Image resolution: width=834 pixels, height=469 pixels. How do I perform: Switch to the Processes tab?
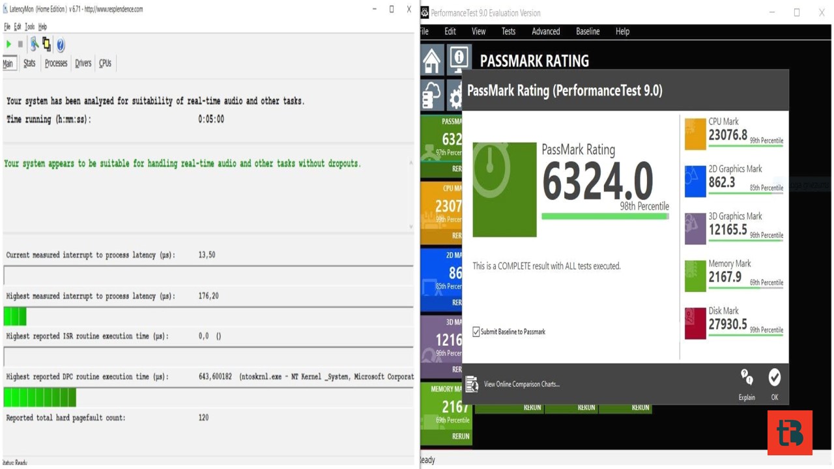tap(56, 63)
